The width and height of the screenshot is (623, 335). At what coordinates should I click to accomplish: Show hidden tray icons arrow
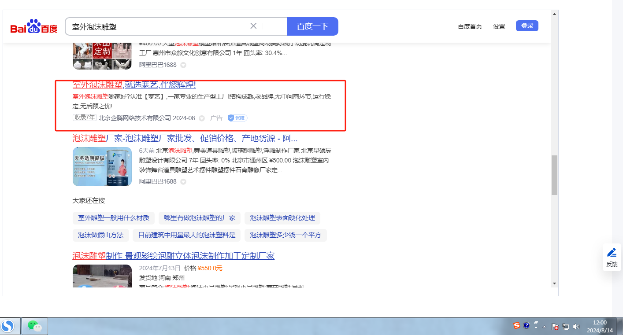coord(545,327)
